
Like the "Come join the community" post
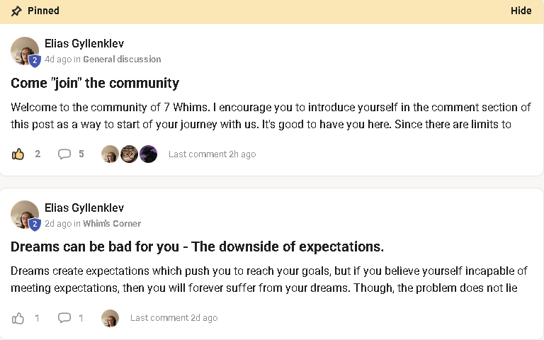[18, 154]
